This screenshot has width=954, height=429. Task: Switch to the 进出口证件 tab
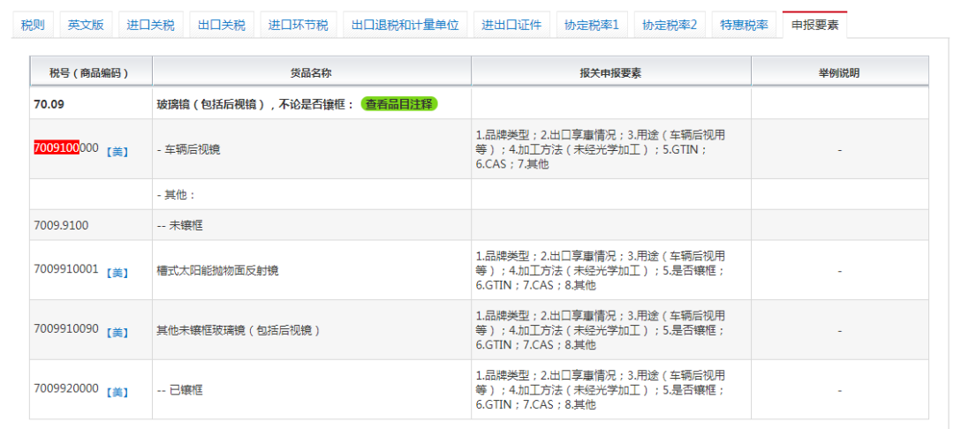[x=511, y=25]
